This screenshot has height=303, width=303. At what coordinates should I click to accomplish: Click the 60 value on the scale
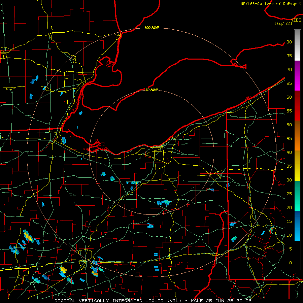pyautogui.click(x=289, y=97)
